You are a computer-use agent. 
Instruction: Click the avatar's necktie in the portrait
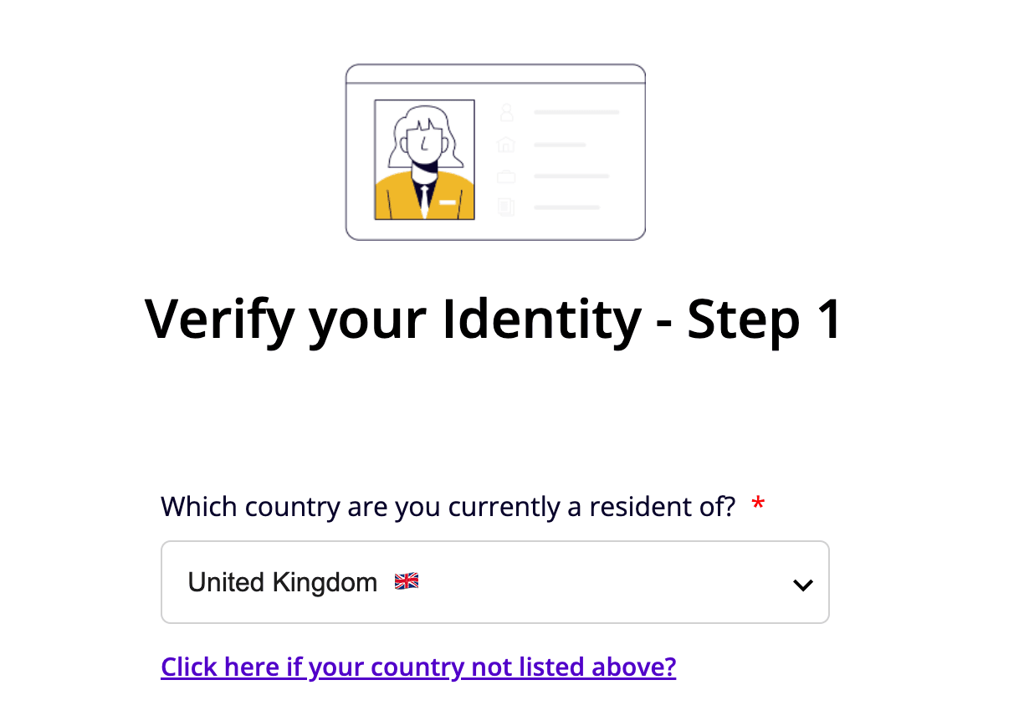pos(425,199)
